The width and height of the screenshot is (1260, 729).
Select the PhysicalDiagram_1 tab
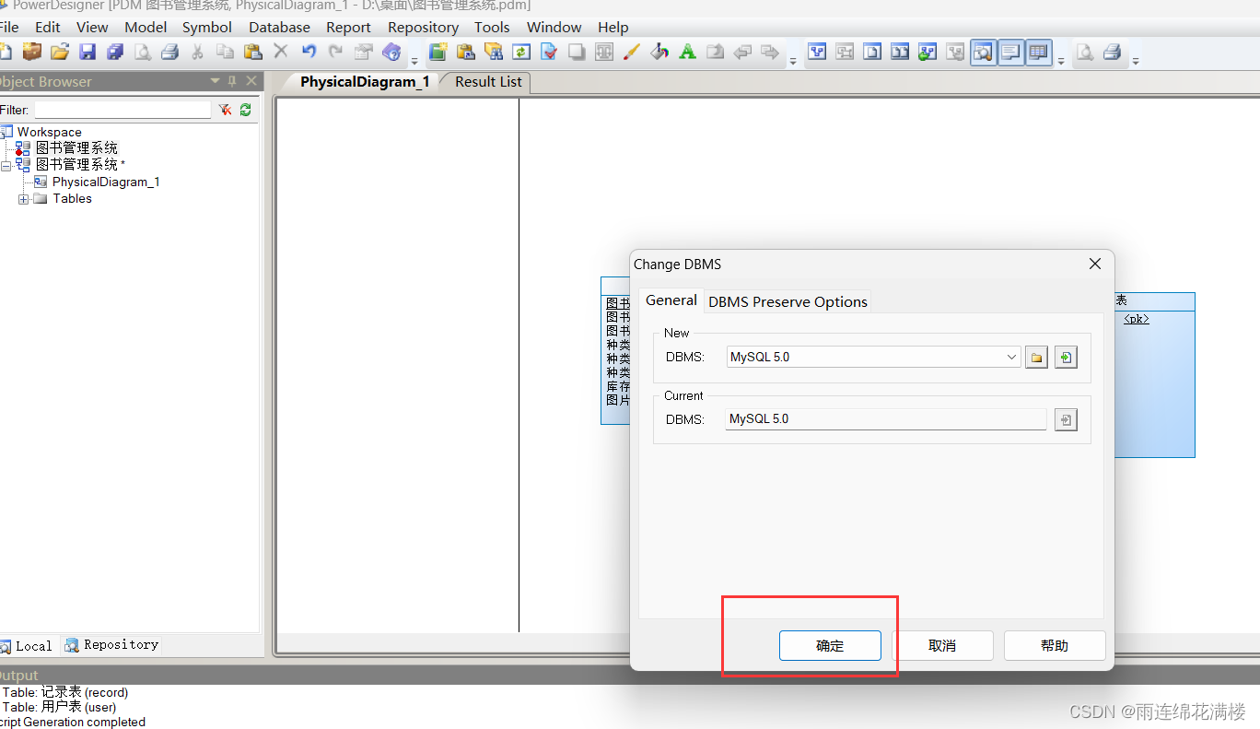[x=365, y=81]
